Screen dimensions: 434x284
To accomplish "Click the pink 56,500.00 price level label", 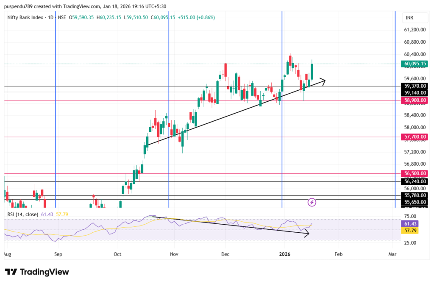I will (x=415, y=173).
